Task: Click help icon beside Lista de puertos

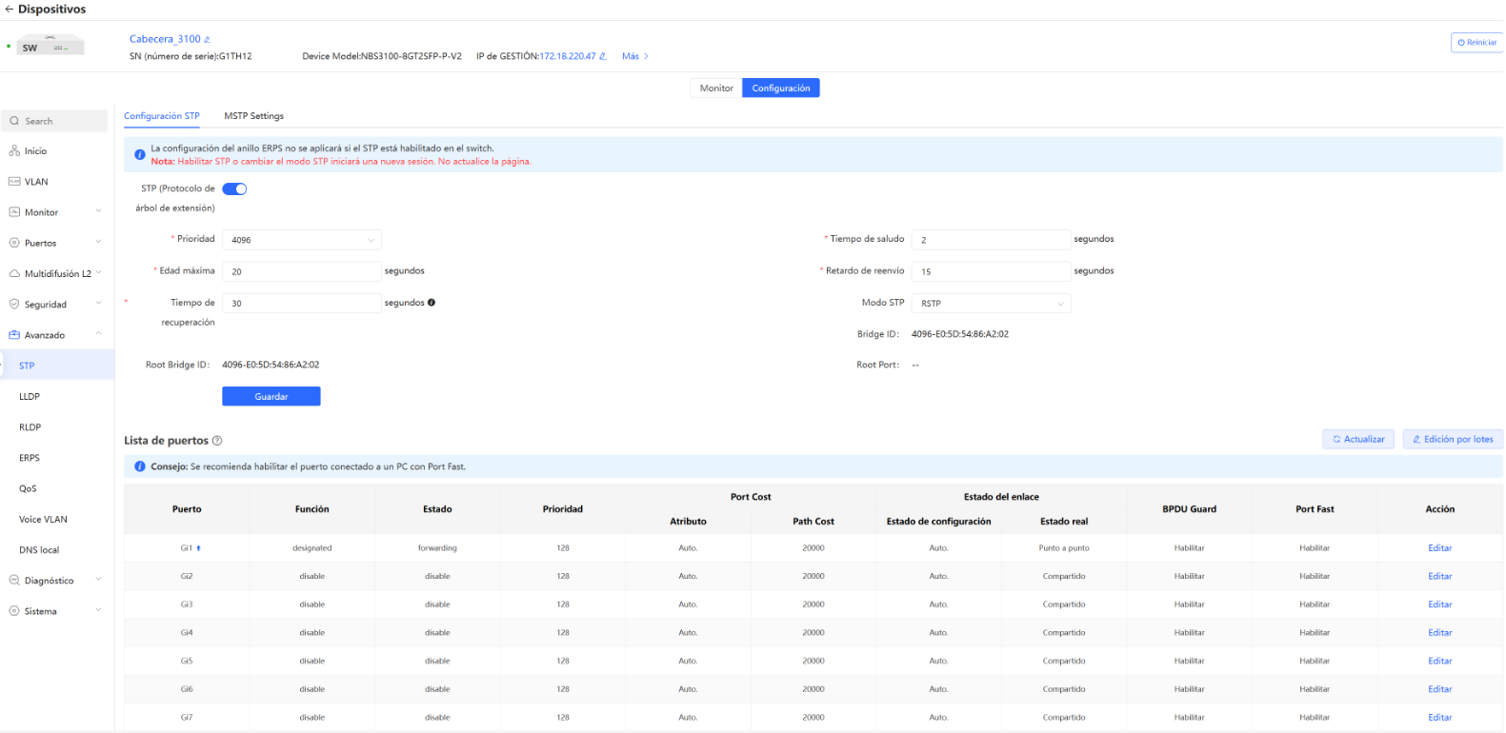Action: (x=217, y=441)
